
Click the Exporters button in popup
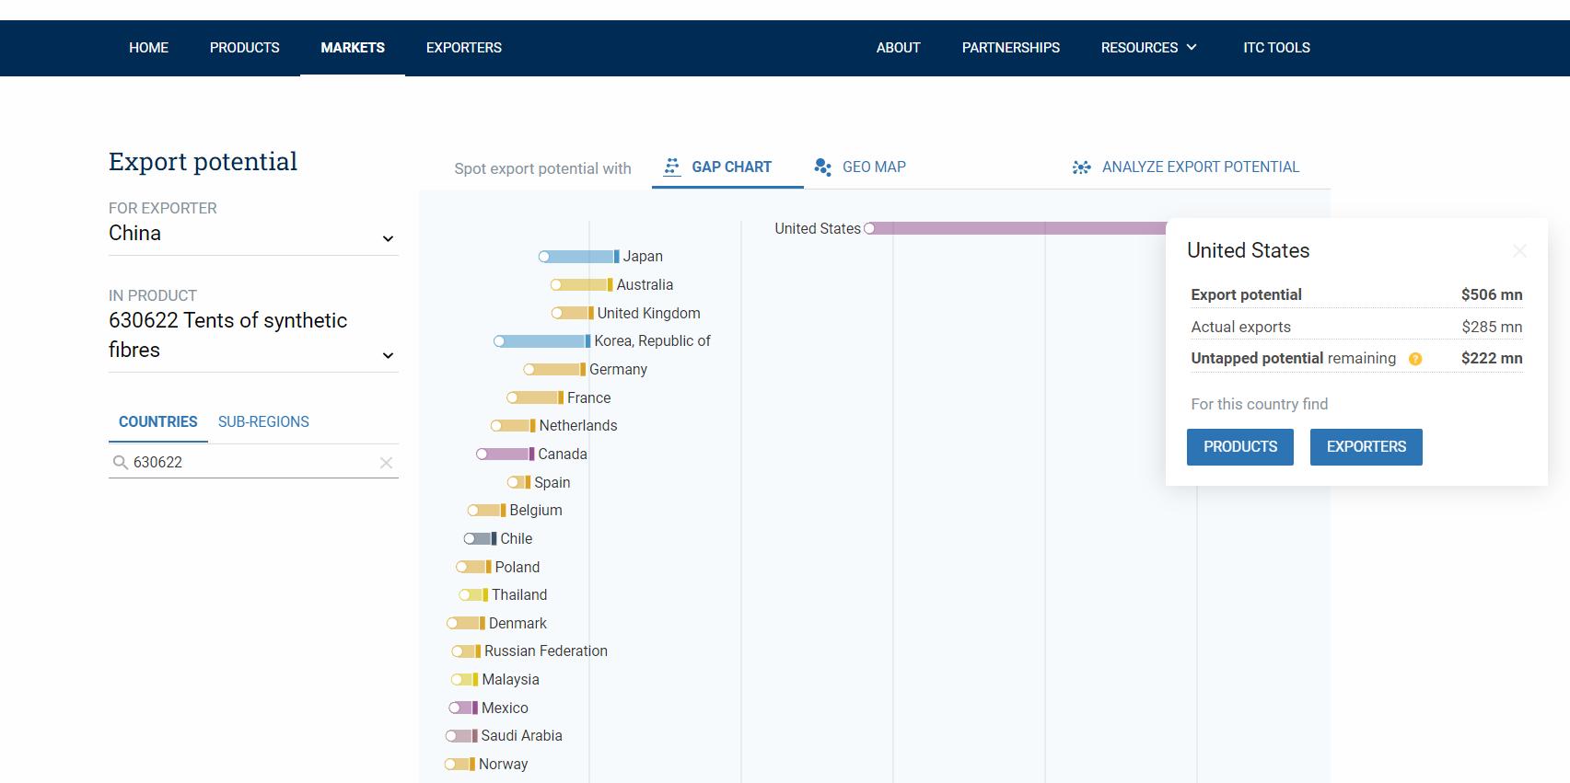click(x=1366, y=446)
